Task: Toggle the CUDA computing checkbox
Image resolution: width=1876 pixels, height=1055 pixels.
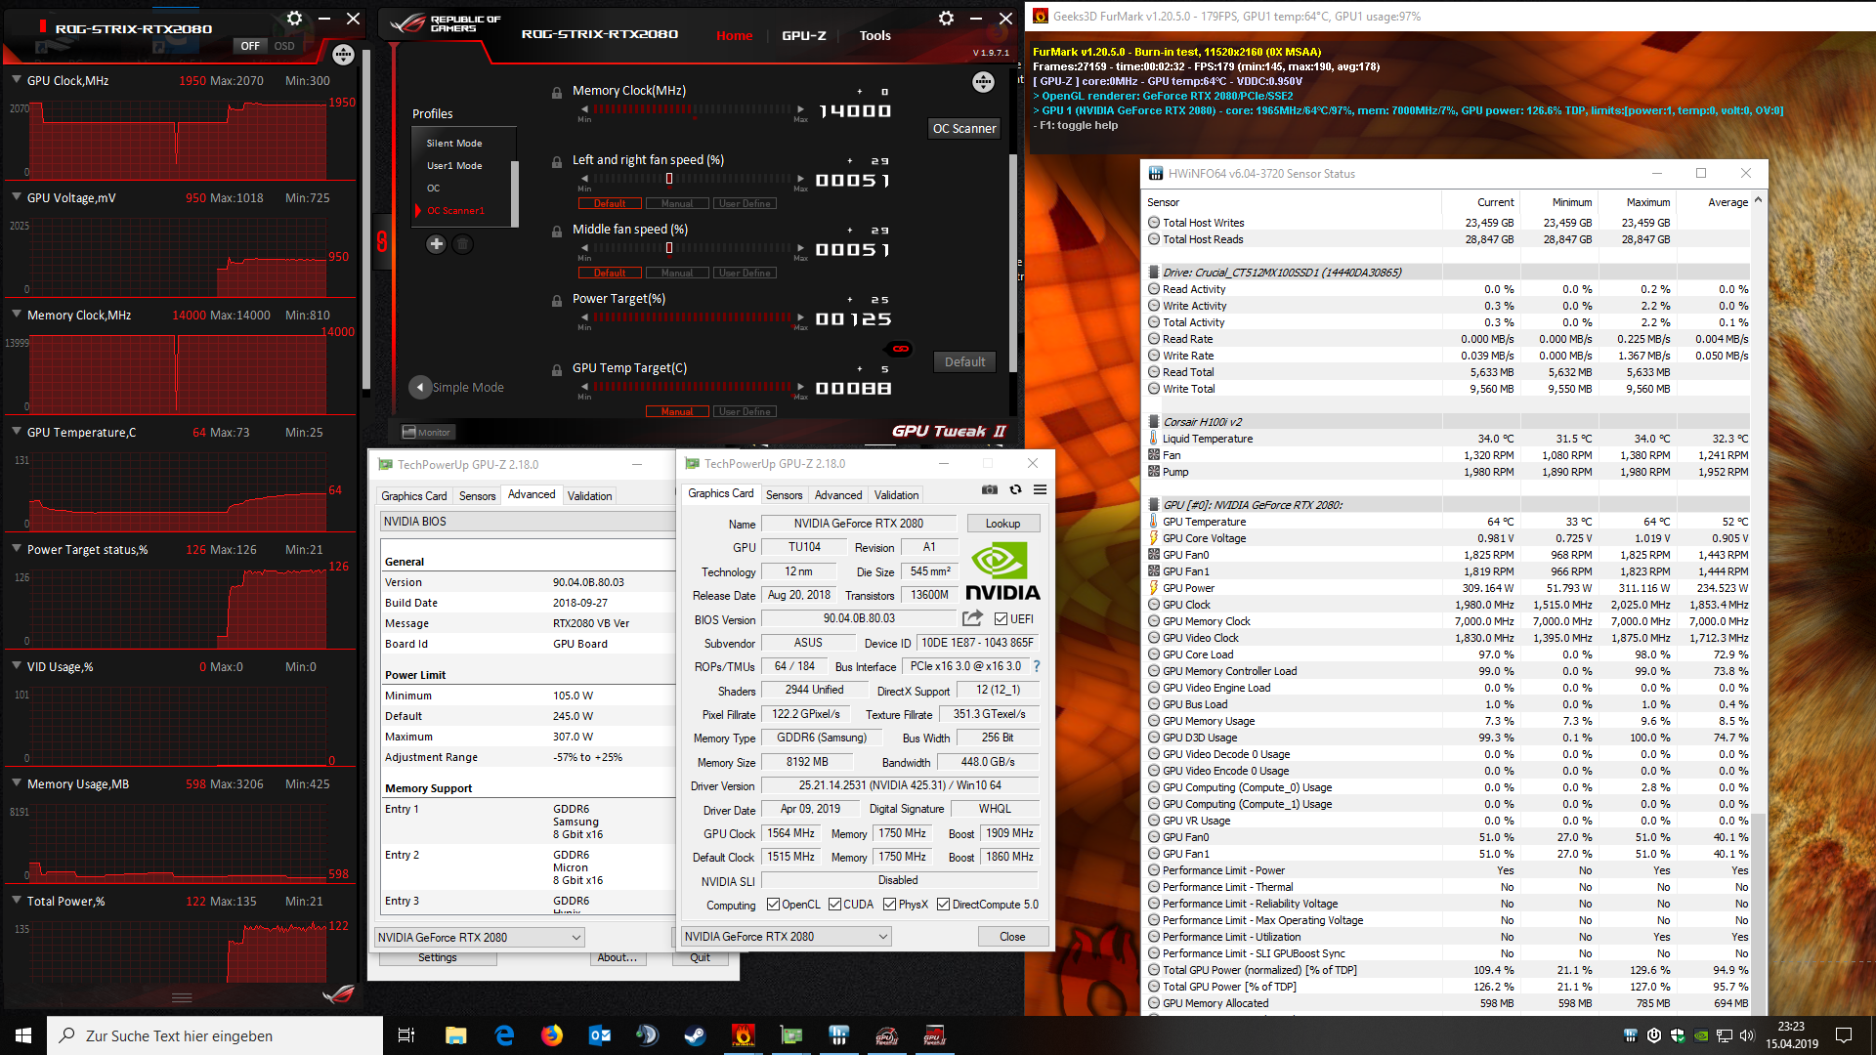Action: 835,905
